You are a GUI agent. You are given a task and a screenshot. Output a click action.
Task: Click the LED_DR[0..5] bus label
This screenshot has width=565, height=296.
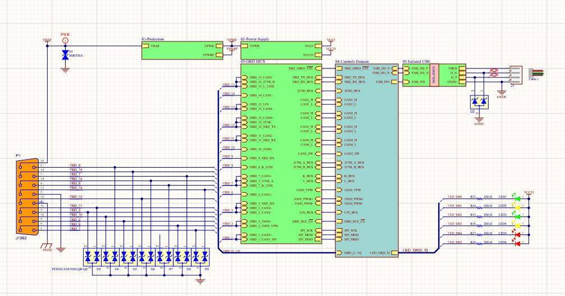click(x=415, y=250)
